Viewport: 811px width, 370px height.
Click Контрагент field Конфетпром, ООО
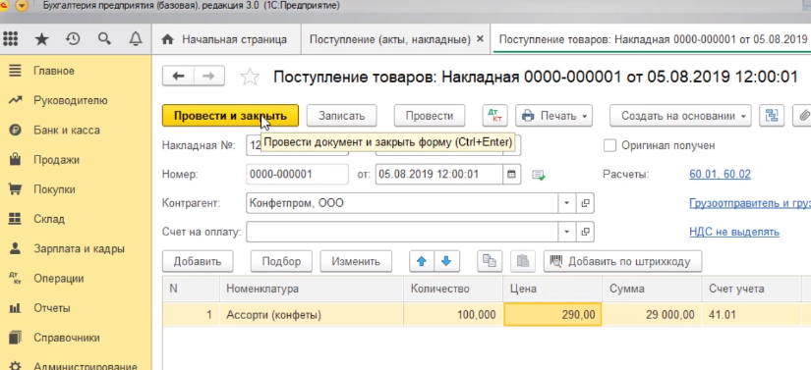[x=402, y=203]
